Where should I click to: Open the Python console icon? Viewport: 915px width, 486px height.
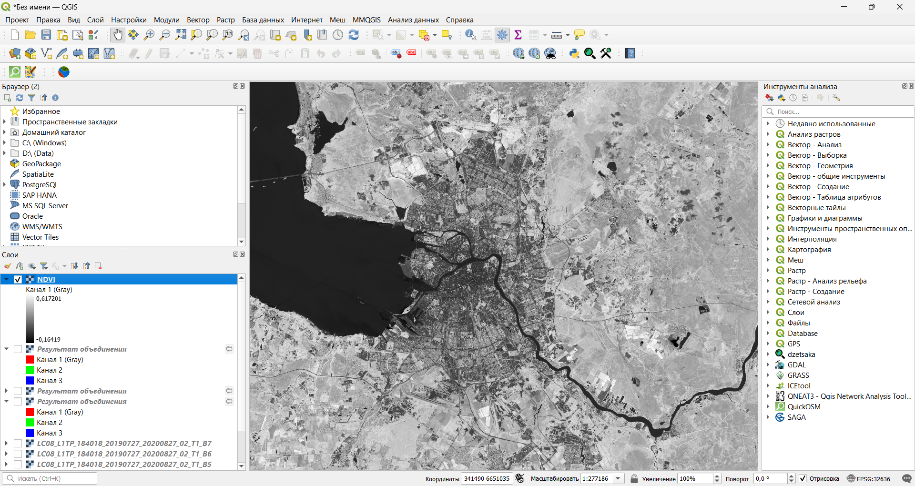574,53
